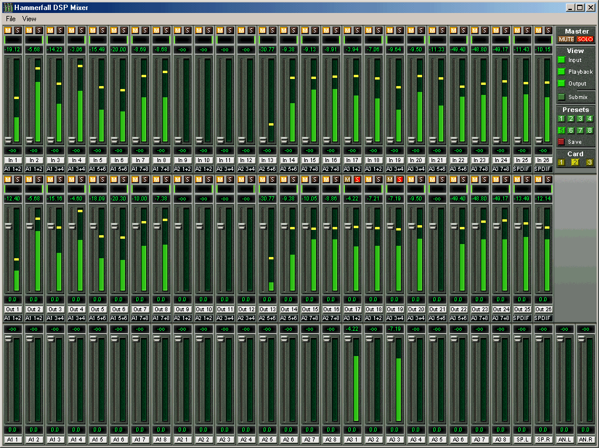
Task: Select Card 3
Action: [590, 162]
